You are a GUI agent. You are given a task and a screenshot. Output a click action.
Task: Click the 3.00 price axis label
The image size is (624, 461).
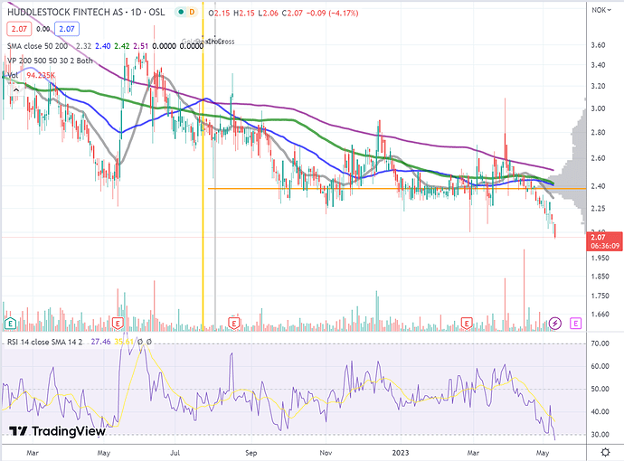point(598,108)
